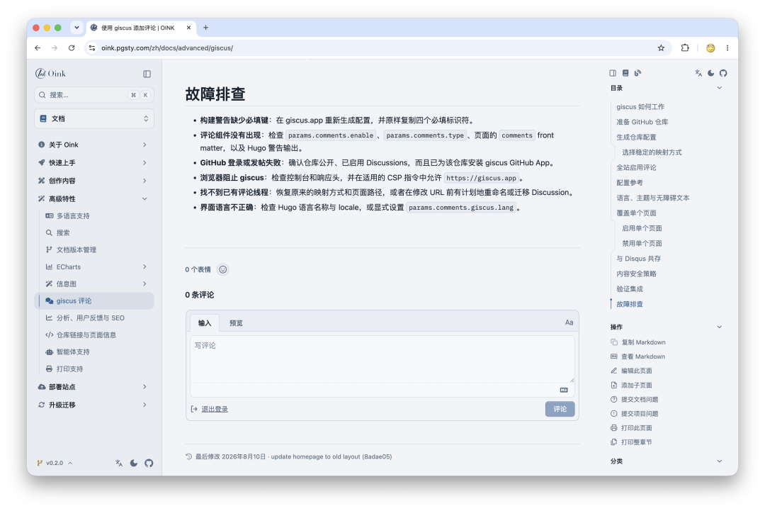The image size is (765, 511).
Task: Click 复制 Markdown action
Action: click(x=638, y=342)
